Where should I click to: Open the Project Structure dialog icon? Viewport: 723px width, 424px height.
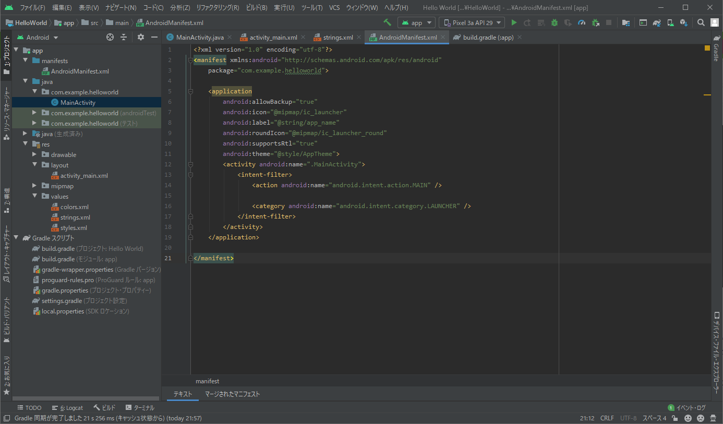(x=626, y=22)
